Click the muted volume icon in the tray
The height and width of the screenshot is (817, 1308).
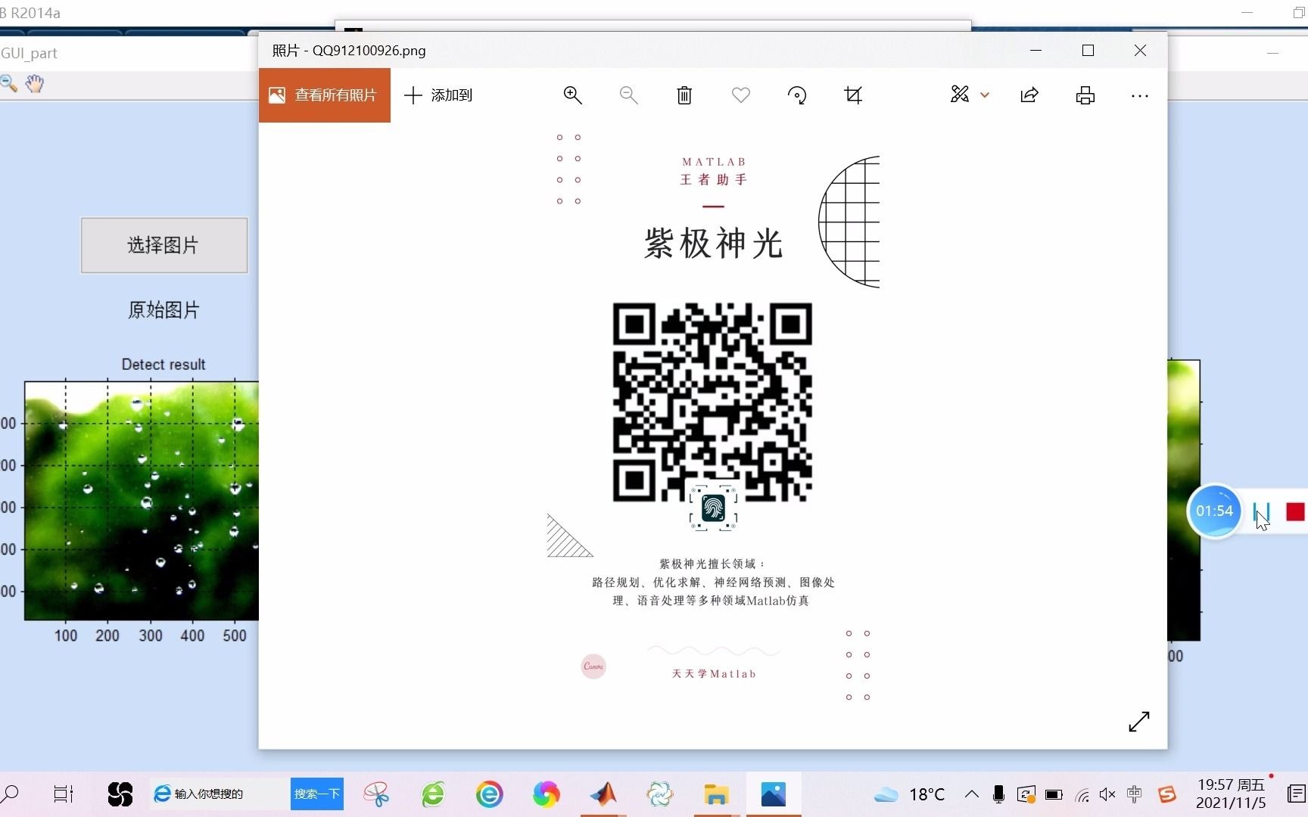1107,794
